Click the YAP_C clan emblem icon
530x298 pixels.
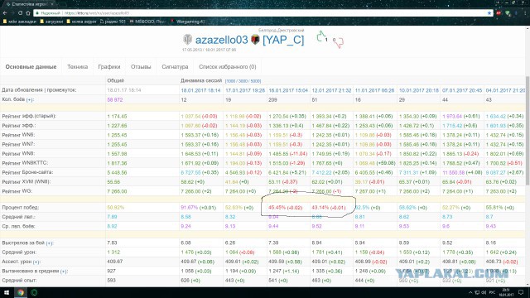coord(255,40)
